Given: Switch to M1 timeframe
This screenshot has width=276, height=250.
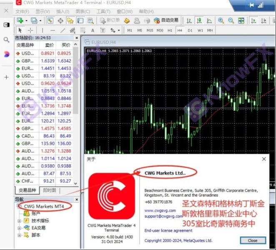Looking at the screenshot, I should coord(130,30).
